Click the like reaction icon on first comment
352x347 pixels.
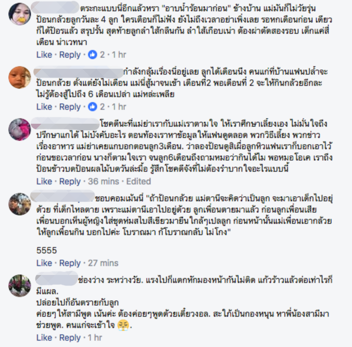pyautogui.click(x=93, y=55)
